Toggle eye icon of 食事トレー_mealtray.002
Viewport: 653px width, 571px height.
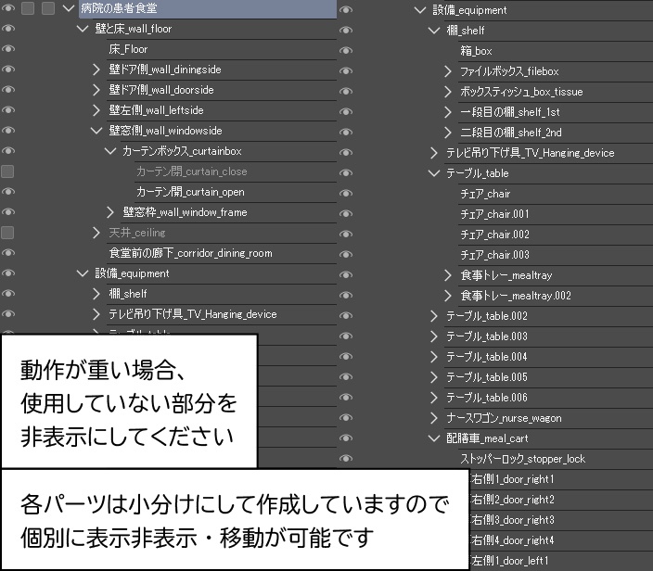[x=346, y=295]
